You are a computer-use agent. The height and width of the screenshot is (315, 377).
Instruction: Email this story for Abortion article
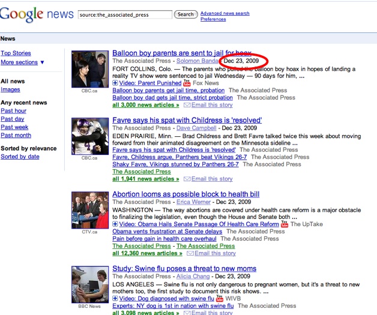click(x=215, y=253)
